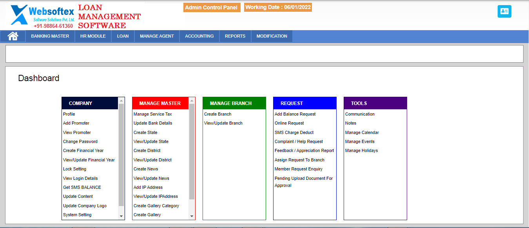Open System Setting
Screen dimensions: 529x228
(x=77, y=215)
